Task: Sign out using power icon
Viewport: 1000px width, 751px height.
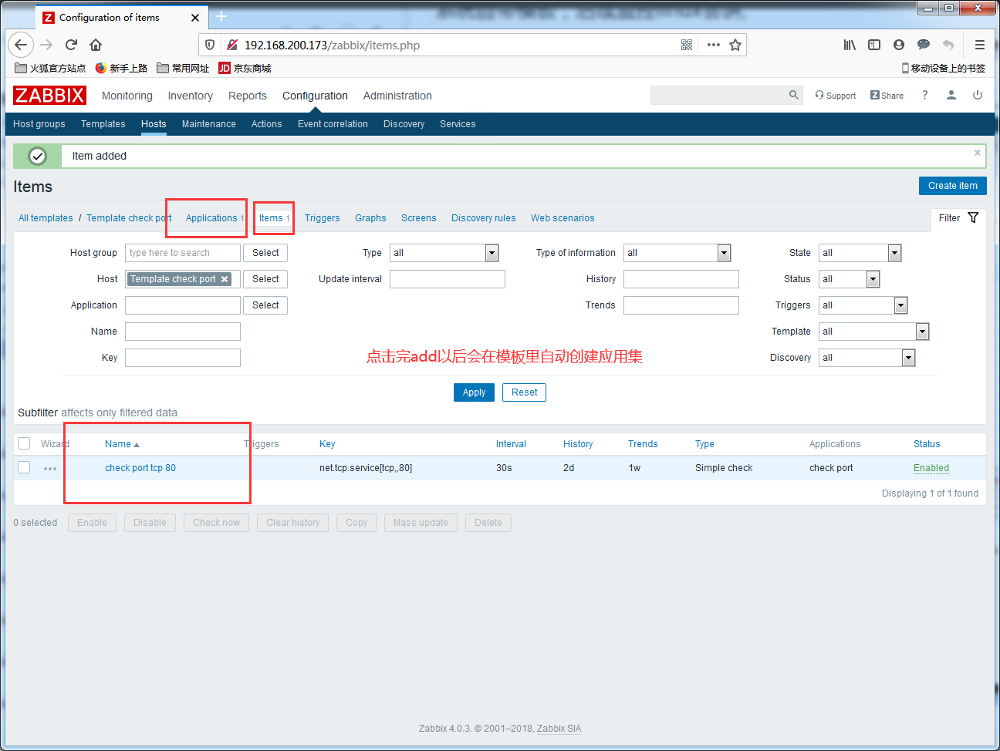Action: tap(978, 95)
